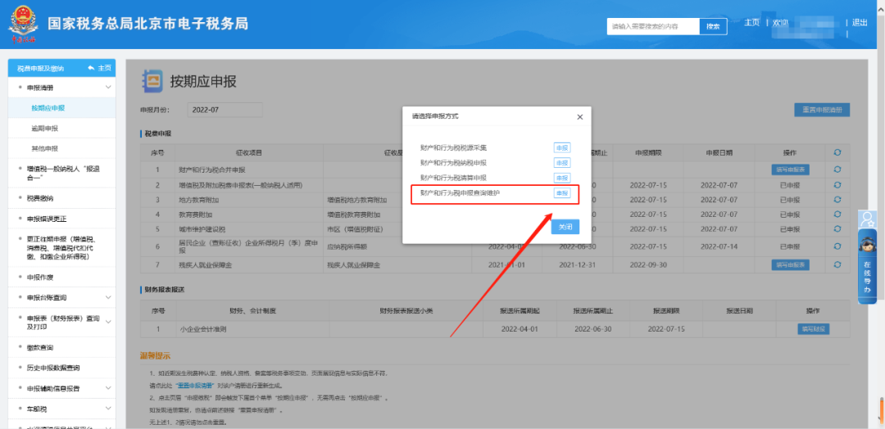Refresh row 4 教育费附加

tap(837, 214)
